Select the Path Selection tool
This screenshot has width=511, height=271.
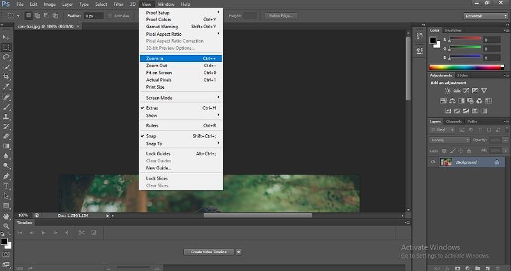[x=6, y=196]
